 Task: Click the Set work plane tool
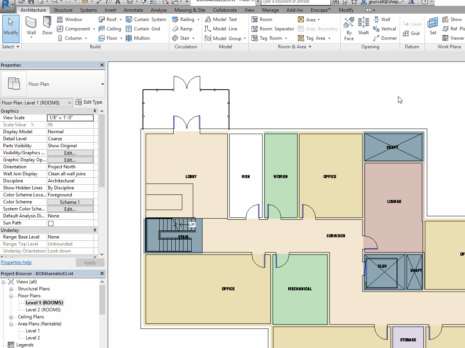433,26
